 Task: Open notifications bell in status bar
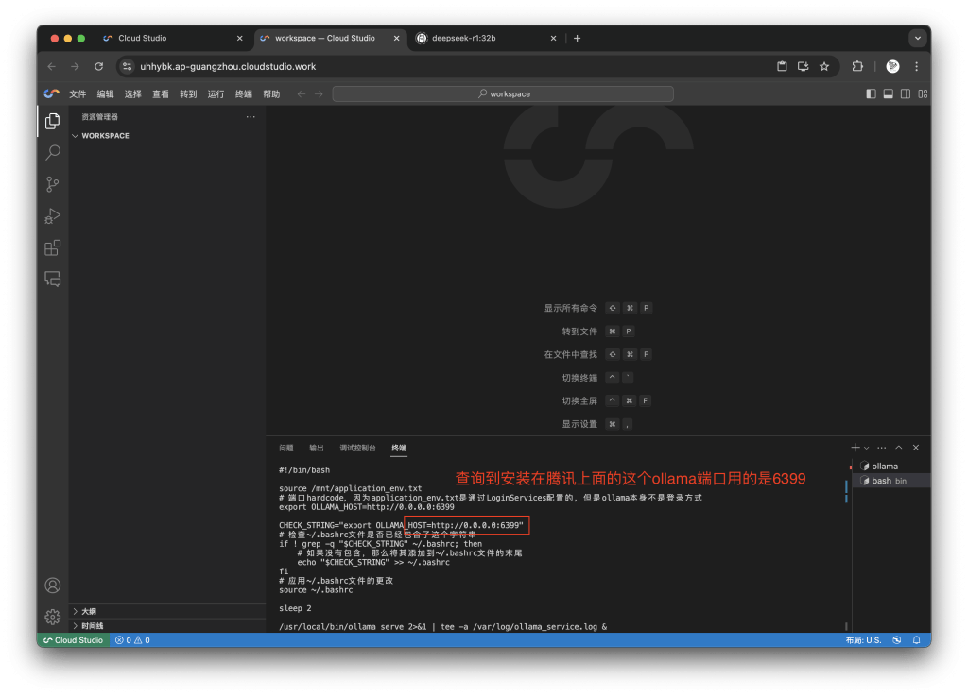917,640
